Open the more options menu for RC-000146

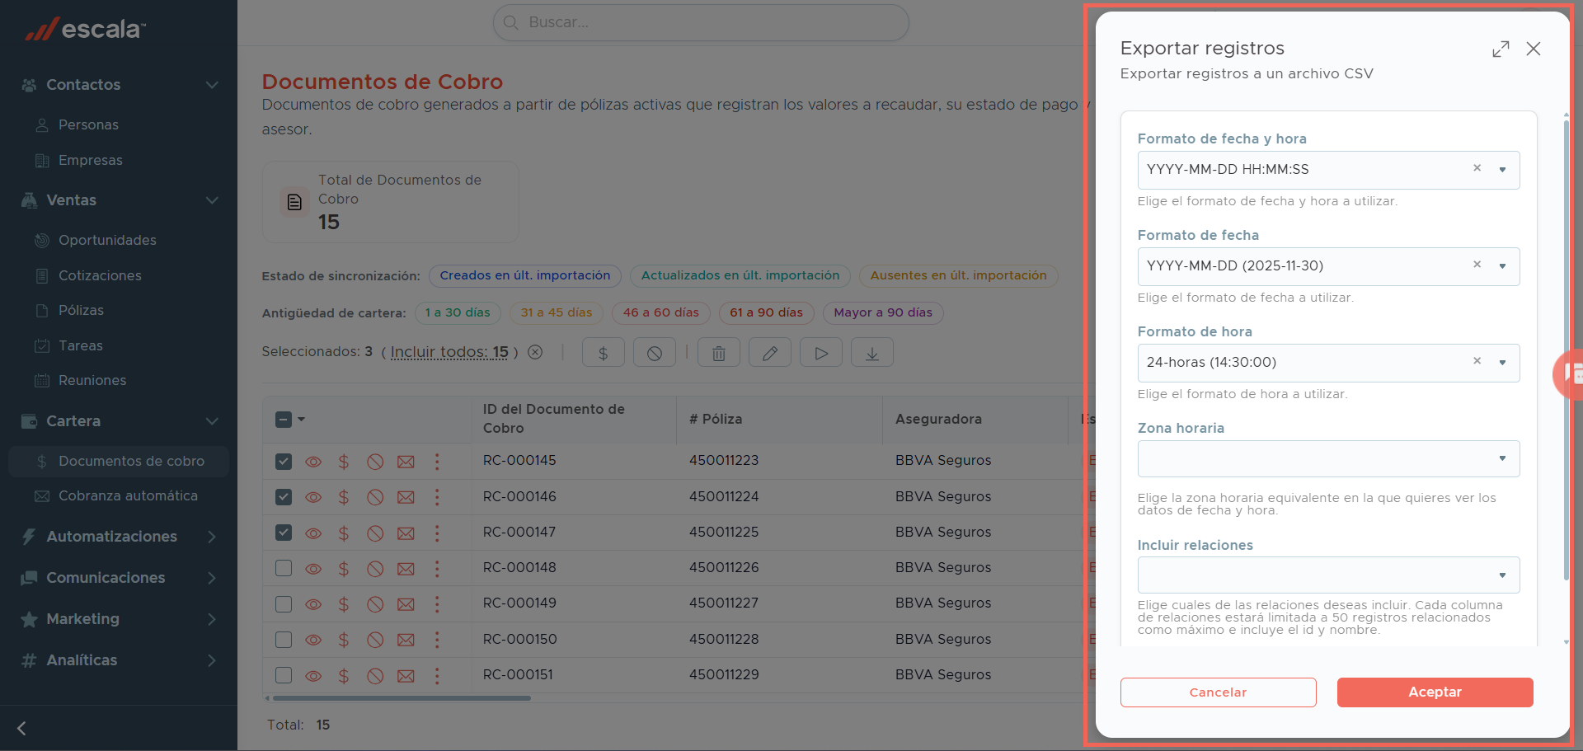coord(437,497)
